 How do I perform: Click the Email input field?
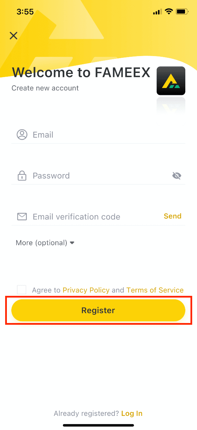(x=98, y=135)
